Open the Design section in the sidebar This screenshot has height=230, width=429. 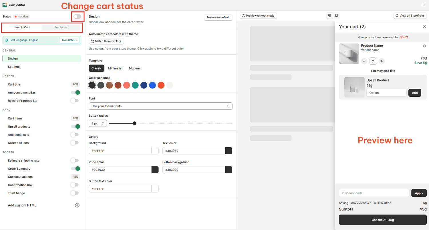pyautogui.click(x=42, y=59)
